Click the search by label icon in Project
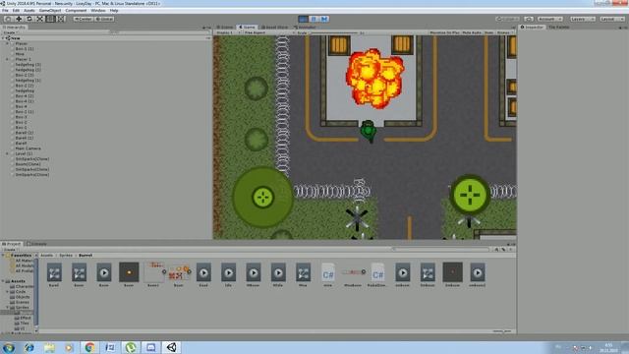The width and height of the screenshot is (629, 354). point(504,249)
